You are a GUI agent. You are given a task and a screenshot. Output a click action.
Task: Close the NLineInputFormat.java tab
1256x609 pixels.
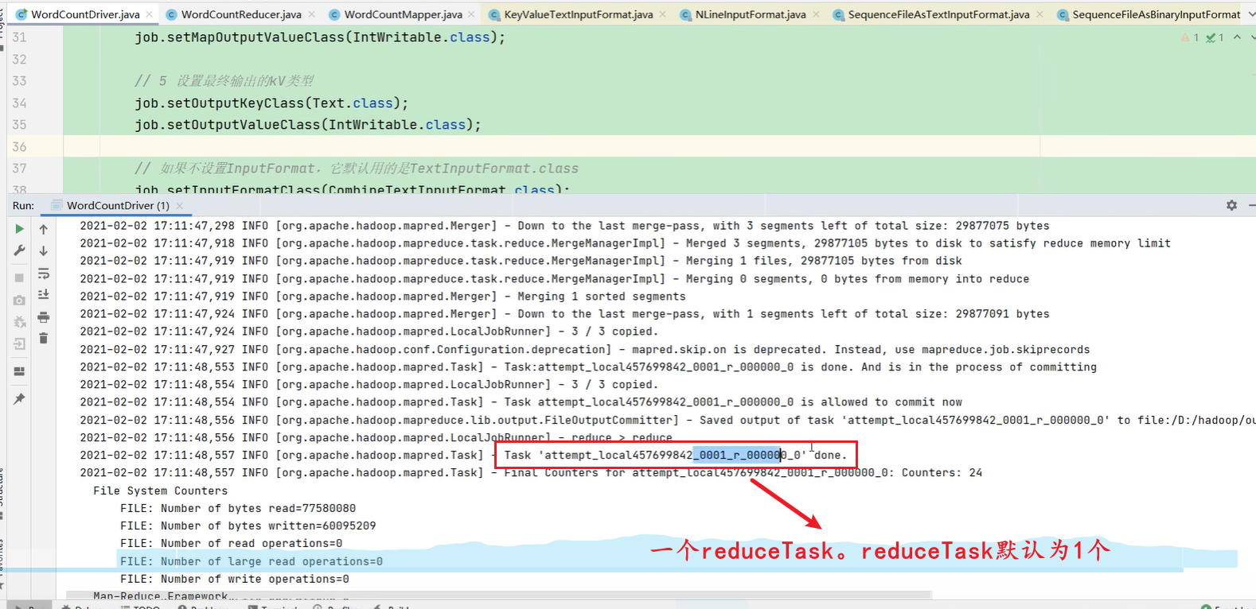(x=816, y=14)
